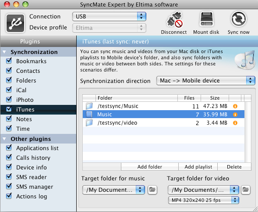
Task: Sort the list by Files column
Action: [189, 98]
